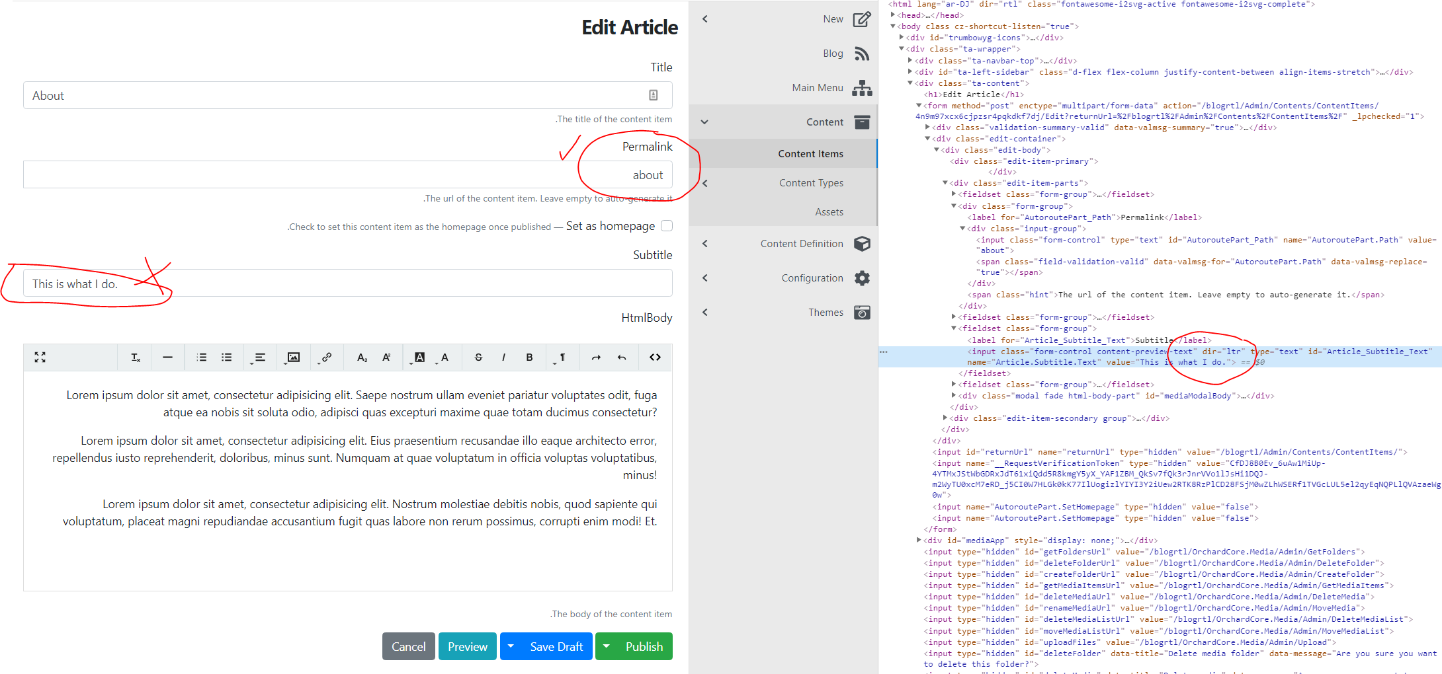Open Configuration via the gear icon
1442x674 pixels.
click(862, 278)
